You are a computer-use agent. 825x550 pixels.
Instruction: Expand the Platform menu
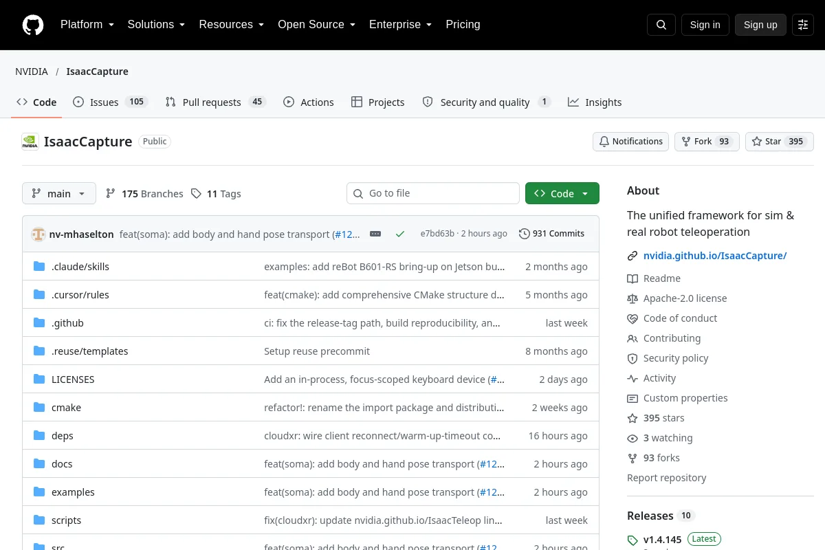point(87,25)
